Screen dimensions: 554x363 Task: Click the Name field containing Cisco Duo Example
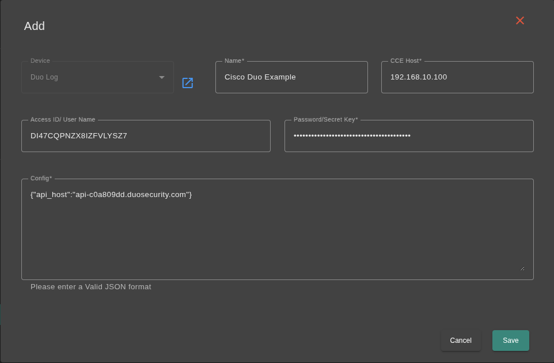coord(291,77)
